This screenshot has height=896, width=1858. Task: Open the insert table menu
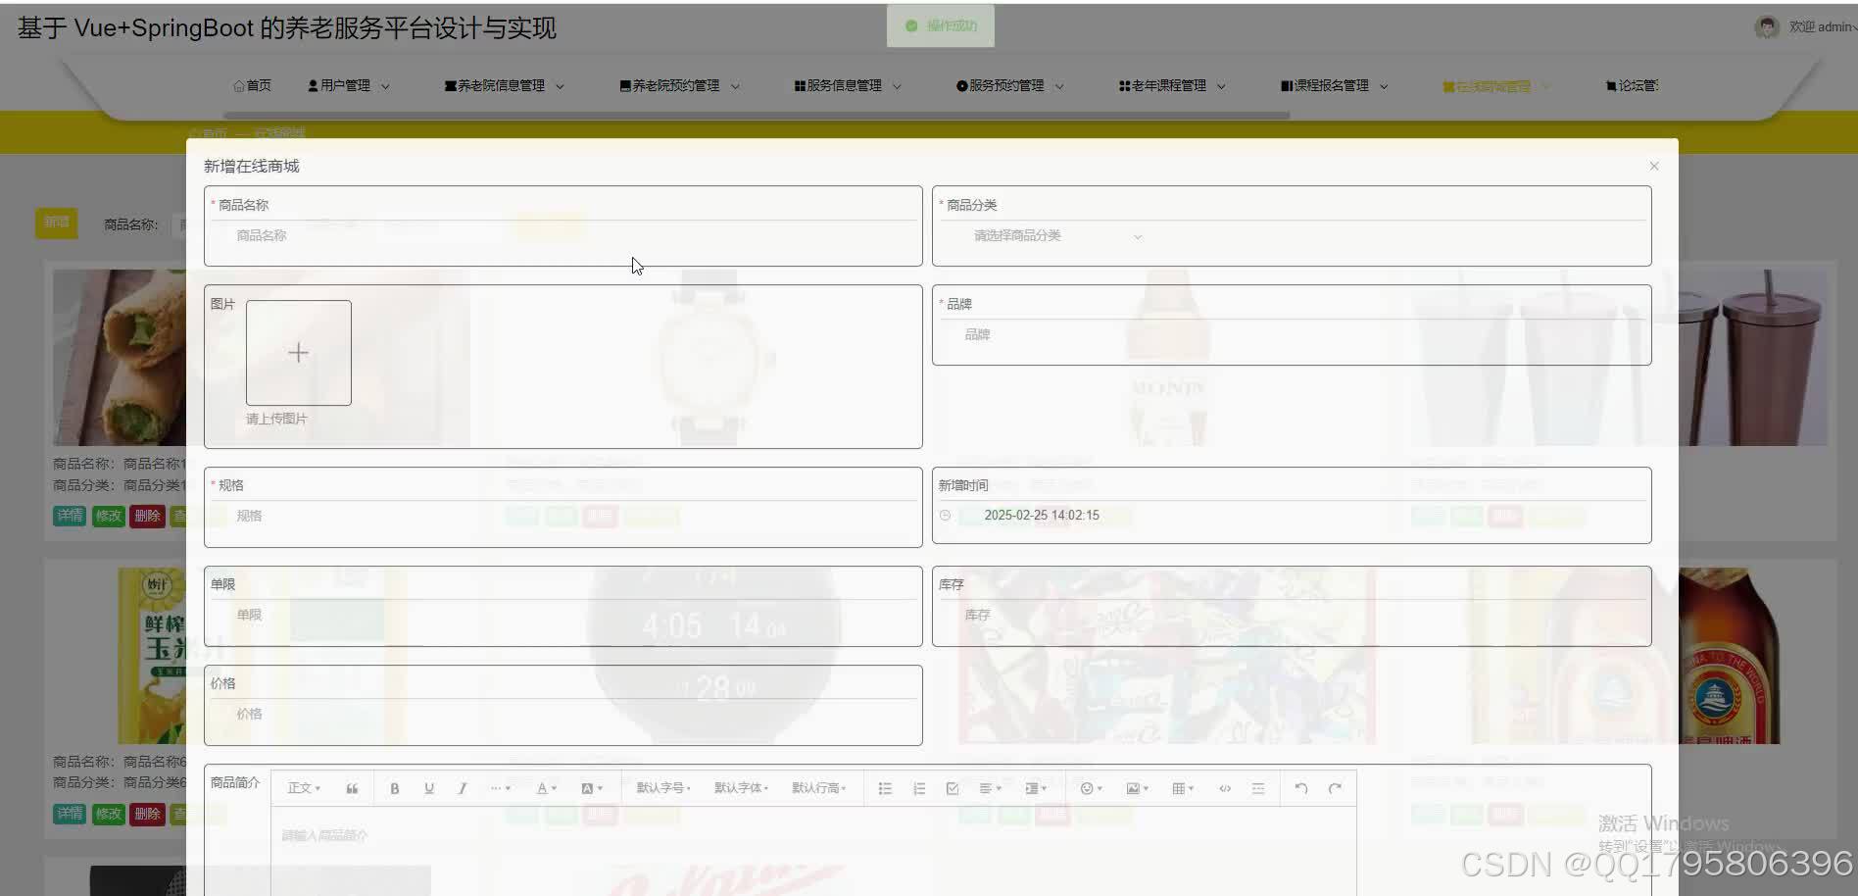[x=1183, y=788]
